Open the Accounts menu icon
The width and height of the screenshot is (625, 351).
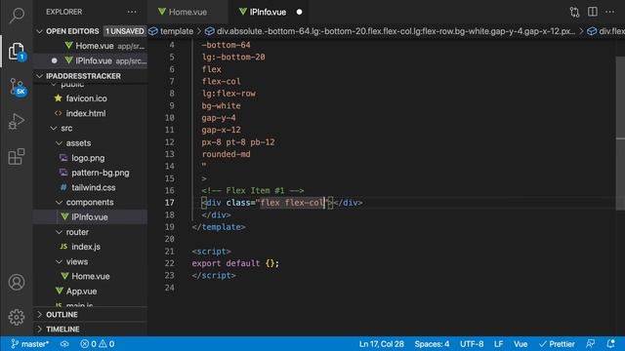pyautogui.click(x=17, y=282)
